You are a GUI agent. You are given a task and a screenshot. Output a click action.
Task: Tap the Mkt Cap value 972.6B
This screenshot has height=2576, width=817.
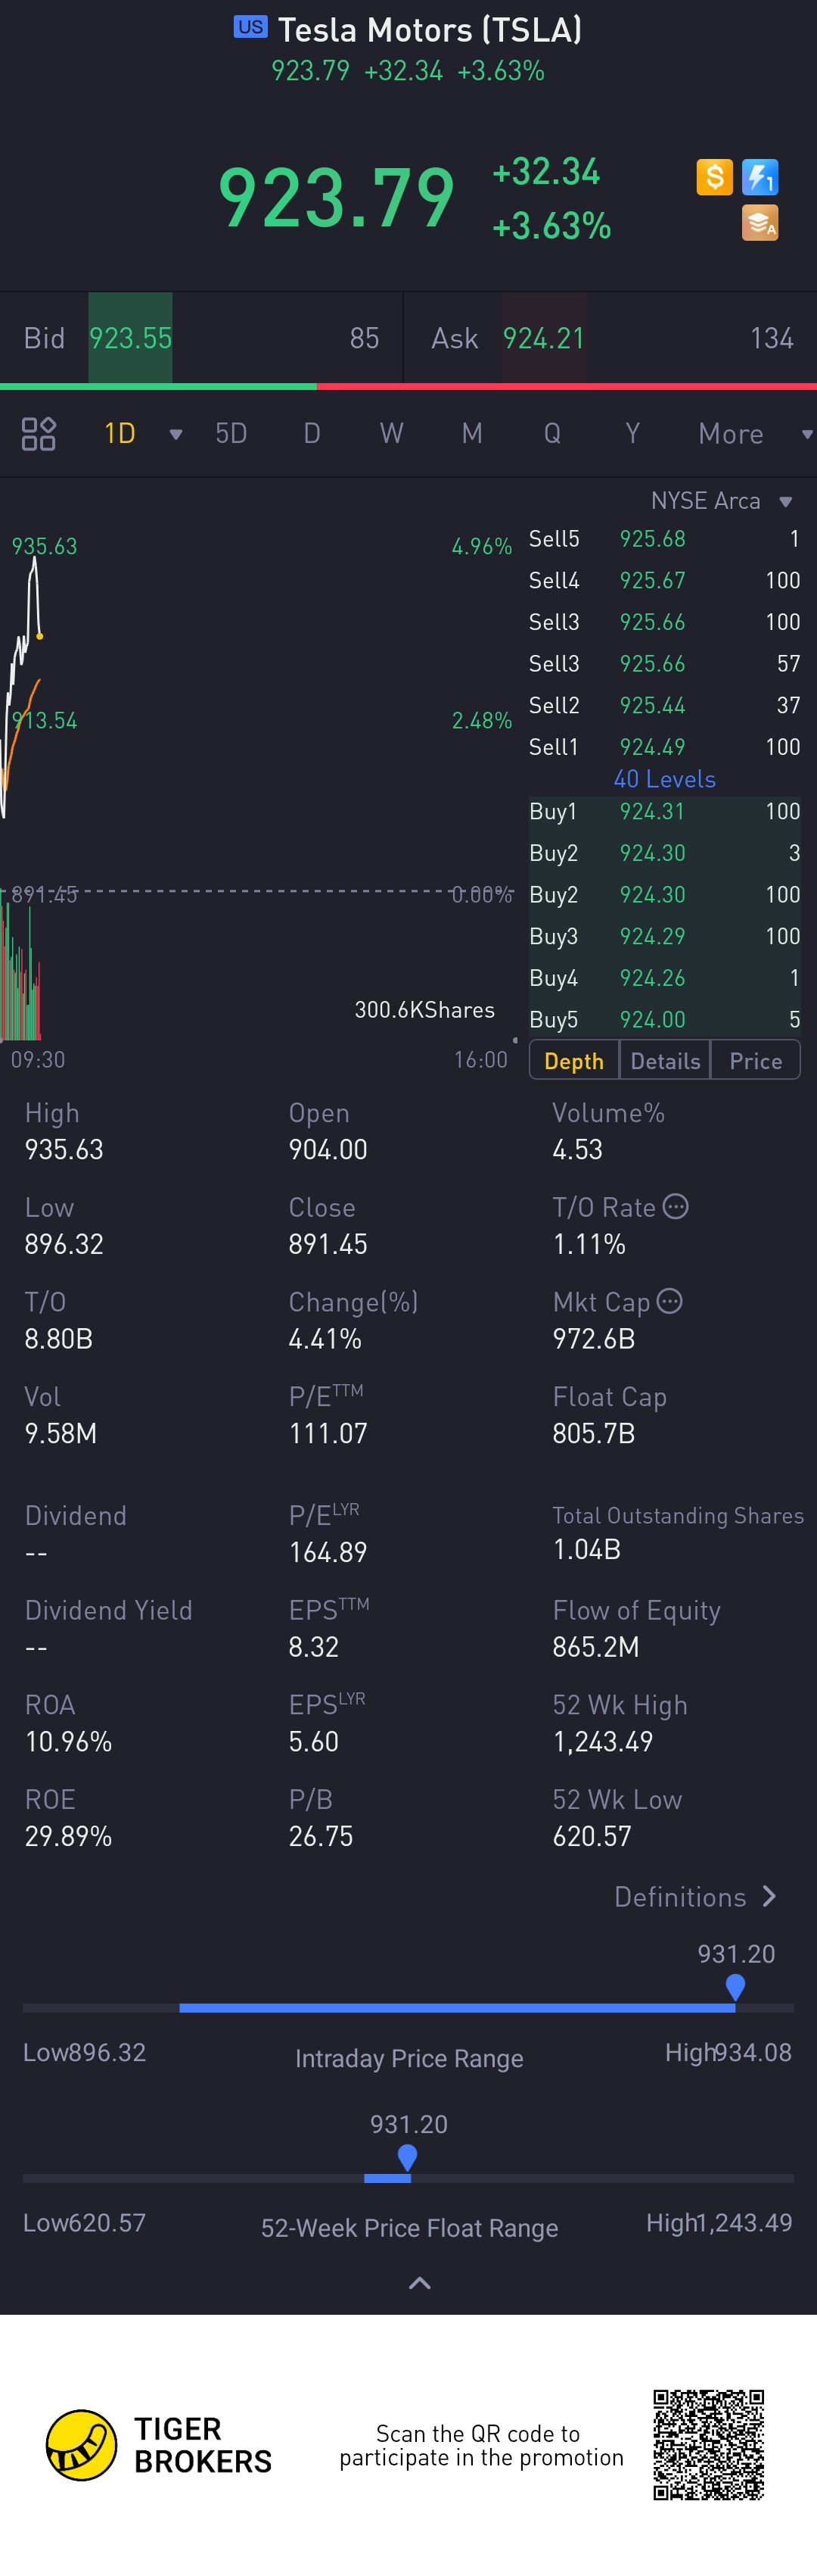click(x=593, y=1338)
